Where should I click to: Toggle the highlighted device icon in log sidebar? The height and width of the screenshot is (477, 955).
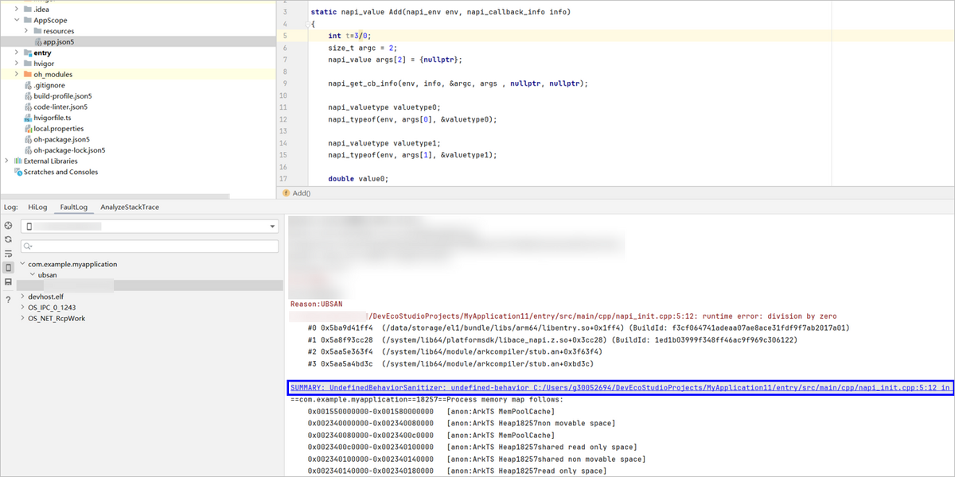(x=8, y=268)
